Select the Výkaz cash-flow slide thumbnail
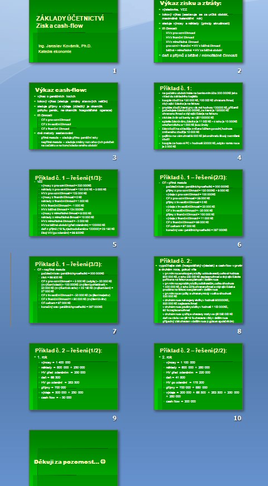 pyautogui.click(x=74, y=116)
